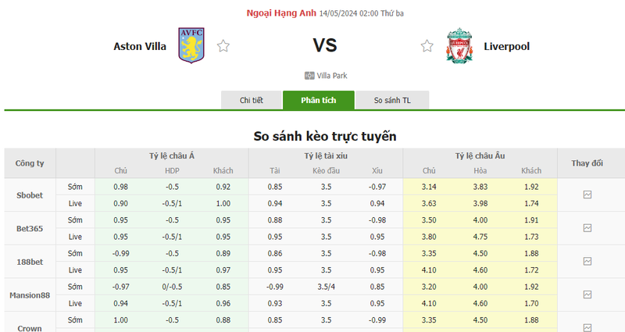Click the Tỷ lệ châu Âu header
This screenshot has height=332, width=625.
pos(480,155)
